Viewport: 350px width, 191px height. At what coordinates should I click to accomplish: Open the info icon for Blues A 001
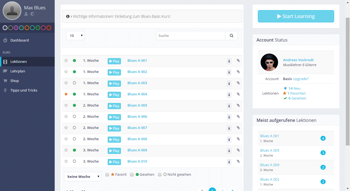coord(229,61)
